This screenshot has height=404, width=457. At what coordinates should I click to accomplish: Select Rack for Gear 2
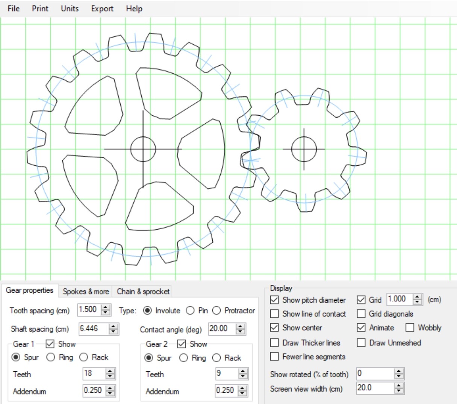coord(216,358)
